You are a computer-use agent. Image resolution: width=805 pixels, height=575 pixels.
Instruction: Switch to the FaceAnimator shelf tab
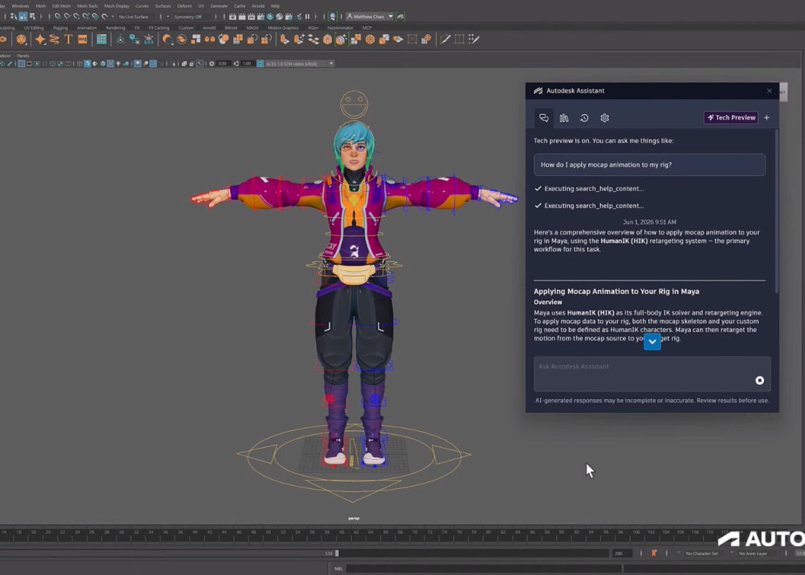click(340, 28)
